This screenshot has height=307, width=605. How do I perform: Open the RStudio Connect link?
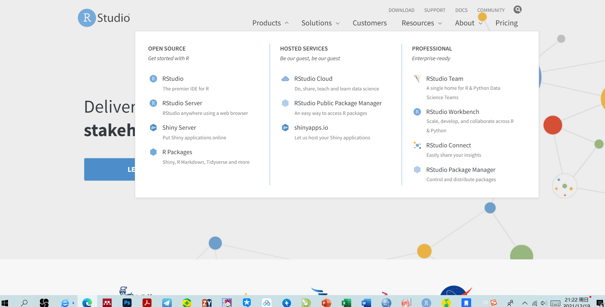[x=448, y=145]
